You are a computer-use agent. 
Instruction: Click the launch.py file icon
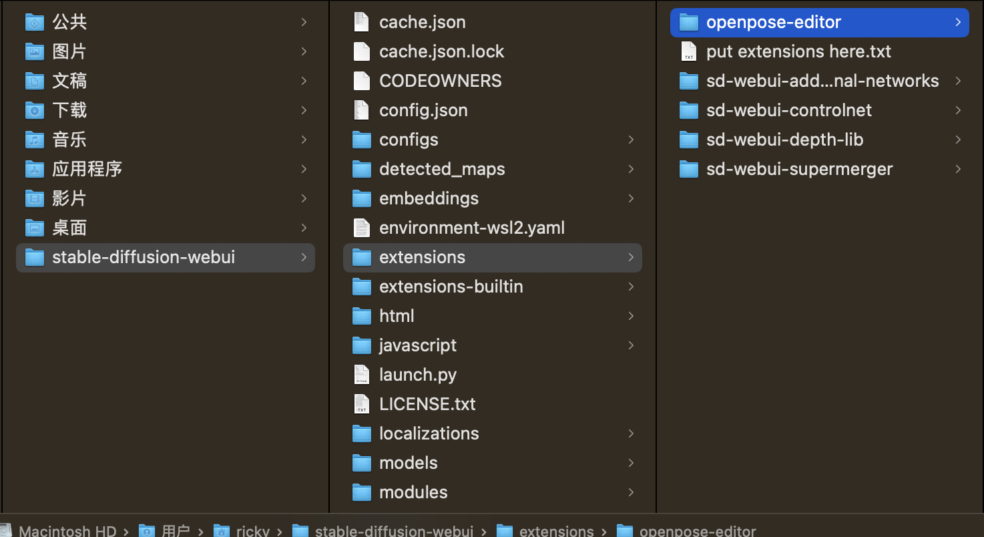(361, 375)
